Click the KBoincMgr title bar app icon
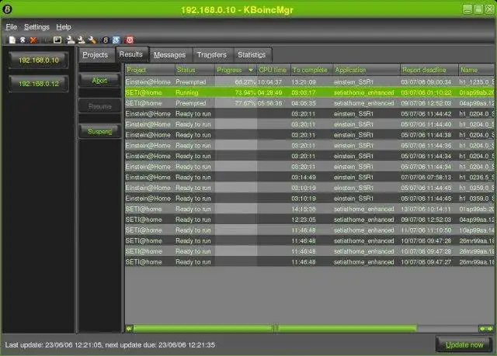Image resolution: width=497 pixels, height=356 pixels. pyautogui.click(x=7, y=9)
